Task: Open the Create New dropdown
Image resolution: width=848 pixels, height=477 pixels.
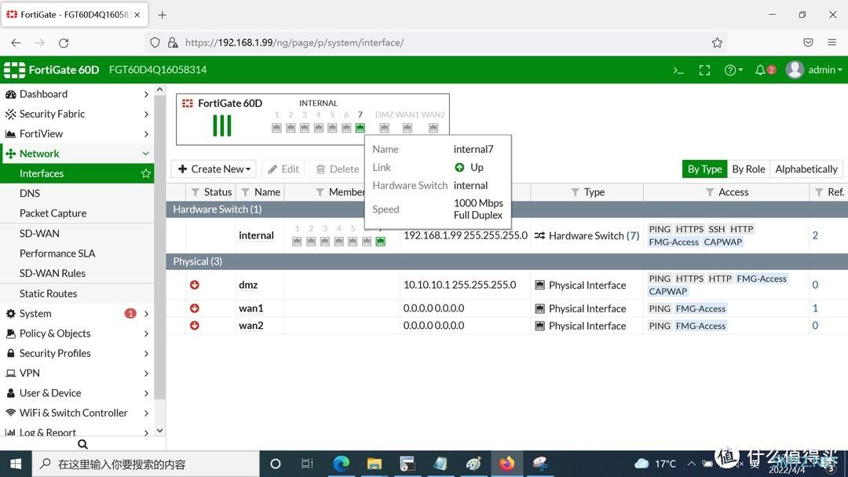Action: coord(214,169)
